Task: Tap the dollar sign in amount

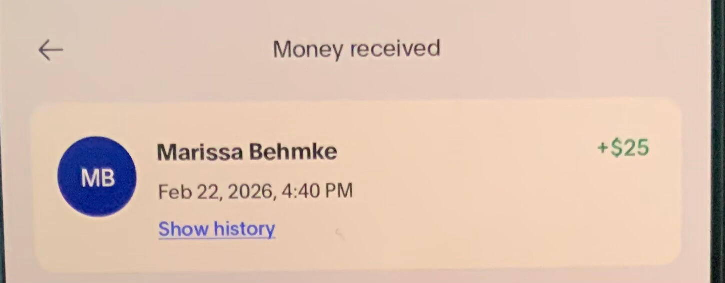Action: click(616, 148)
